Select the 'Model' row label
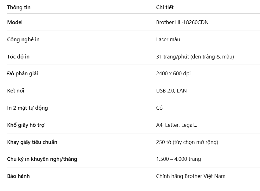The image size is (260, 191). (15, 22)
